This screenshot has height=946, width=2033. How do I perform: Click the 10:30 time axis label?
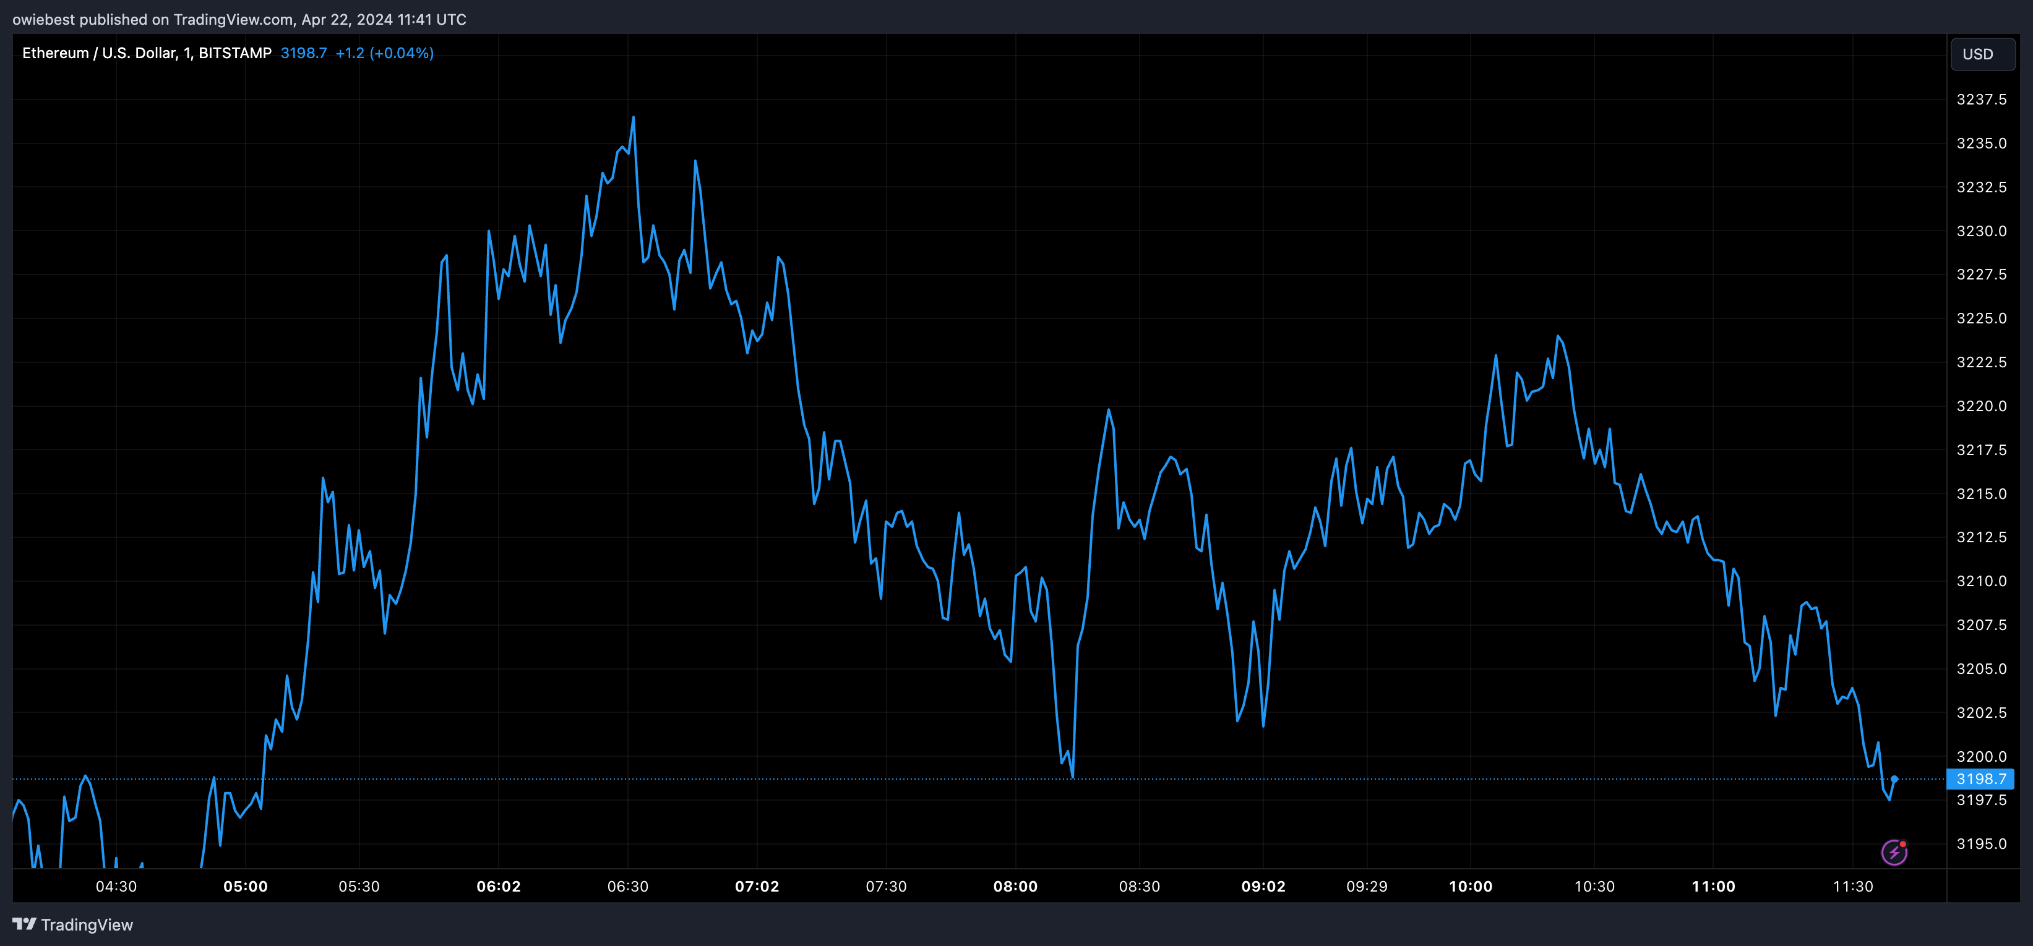tap(1595, 886)
